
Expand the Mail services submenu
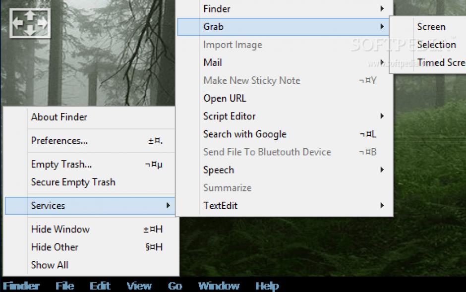[283, 62]
